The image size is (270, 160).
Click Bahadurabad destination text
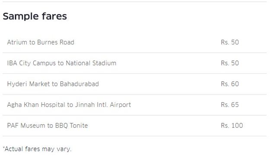point(79,84)
